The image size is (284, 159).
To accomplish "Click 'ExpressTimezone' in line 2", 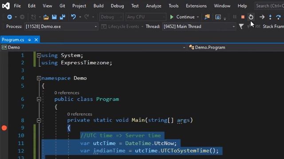I will point(85,63).
